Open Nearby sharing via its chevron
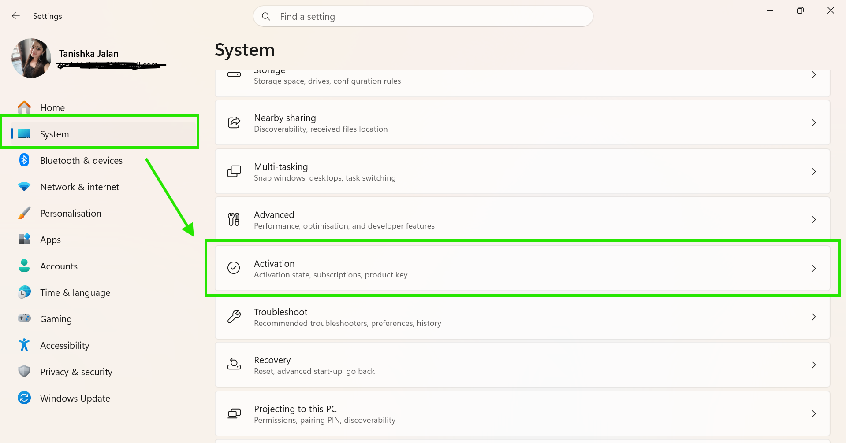Viewport: 846px width, 443px height. (x=814, y=123)
